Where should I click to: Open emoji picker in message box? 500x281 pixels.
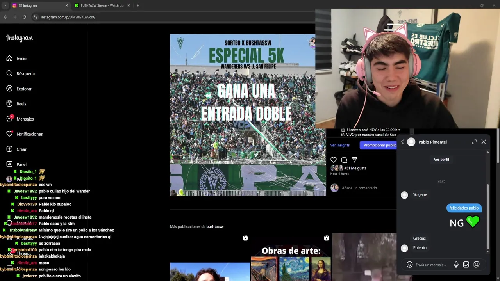click(409, 265)
